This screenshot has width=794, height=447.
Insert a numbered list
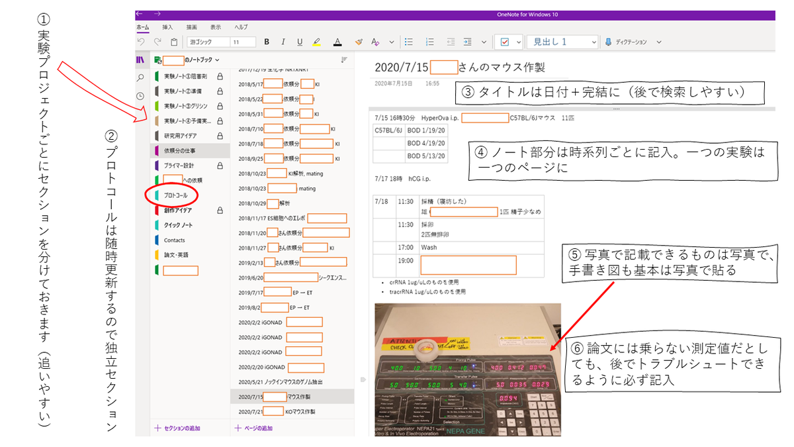(x=430, y=42)
